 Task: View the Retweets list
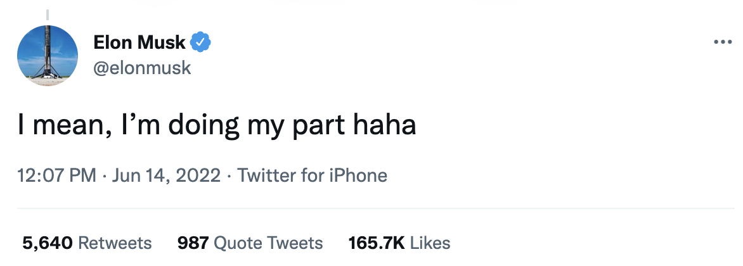click(115, 243)
